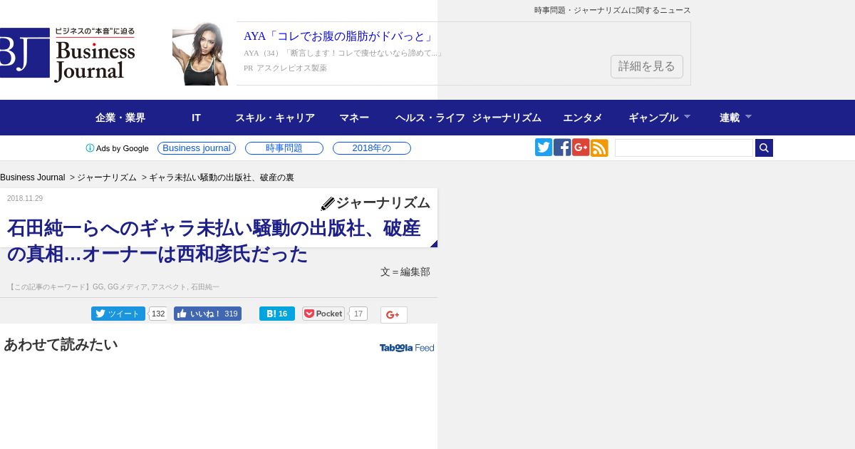The image size is (855, 449).
Task: Click the Ads by Google info icon
Action: (90, 148)
